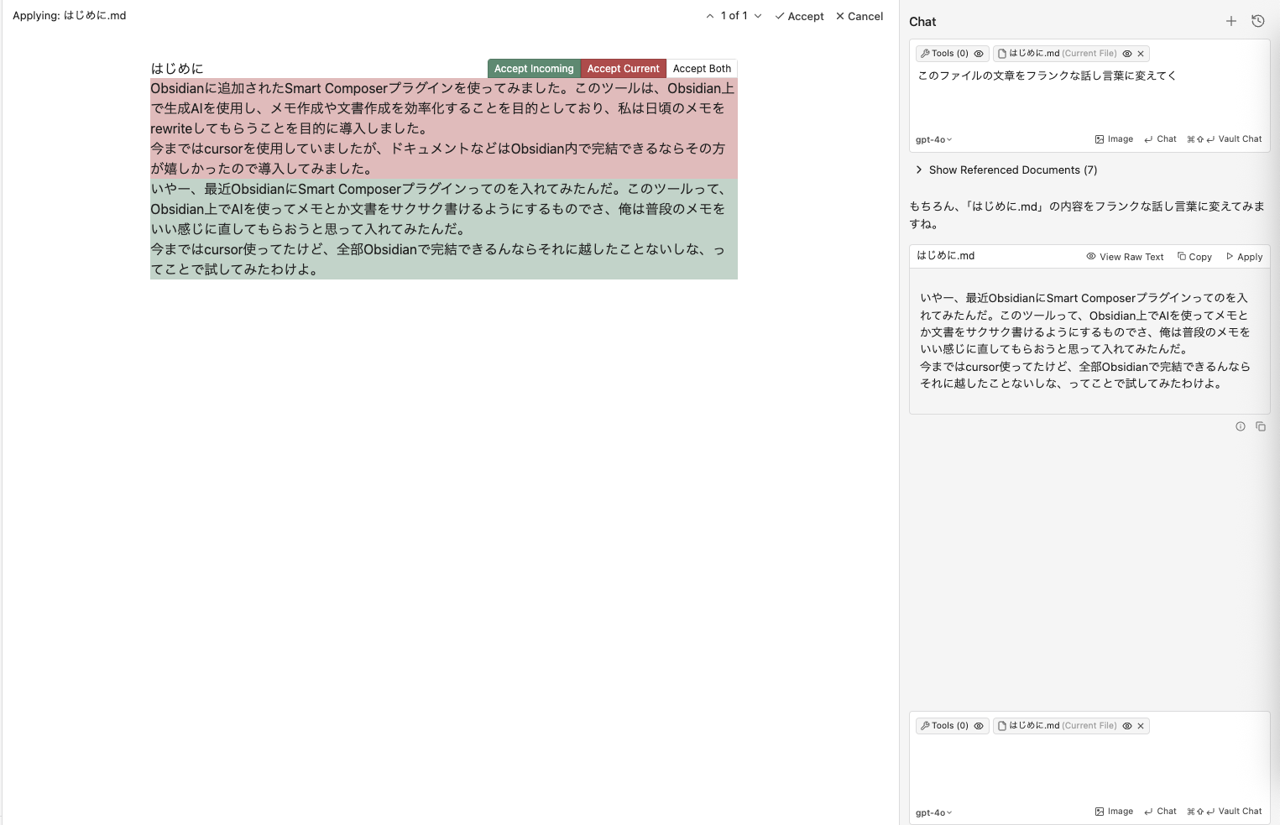
Task: Open the chat history icon
Action: 1258,21
